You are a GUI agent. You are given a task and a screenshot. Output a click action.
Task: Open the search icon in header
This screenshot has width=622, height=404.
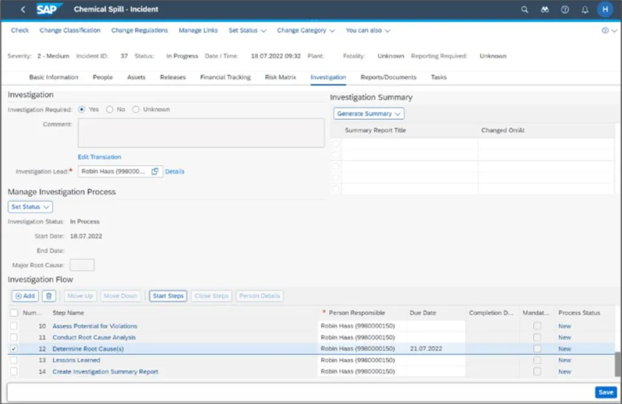[524, 10]
